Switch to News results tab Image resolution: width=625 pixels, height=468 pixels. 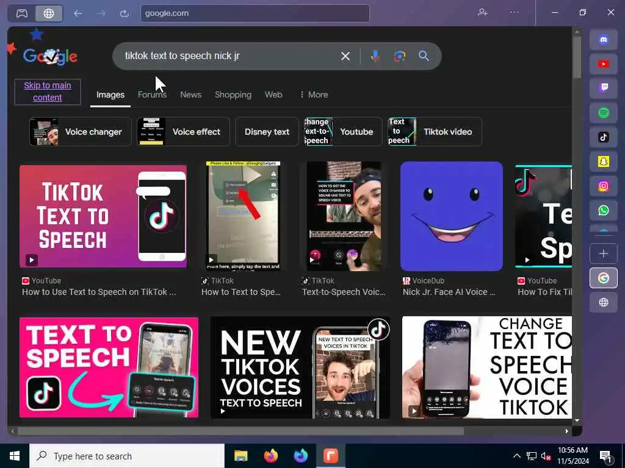(x=190, y=94)
